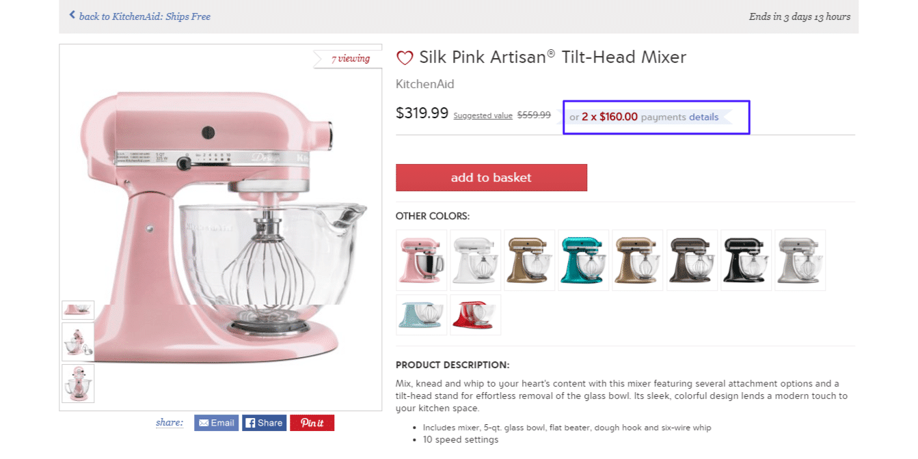Image resolution: width=918 pixels, height=459 pixels.
Task: Click the heart favorite icon
Action: point(405,58)
